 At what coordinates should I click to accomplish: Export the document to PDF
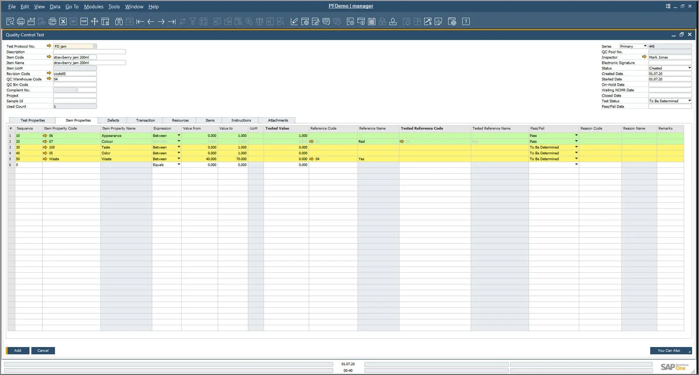[x=84, y=21]
